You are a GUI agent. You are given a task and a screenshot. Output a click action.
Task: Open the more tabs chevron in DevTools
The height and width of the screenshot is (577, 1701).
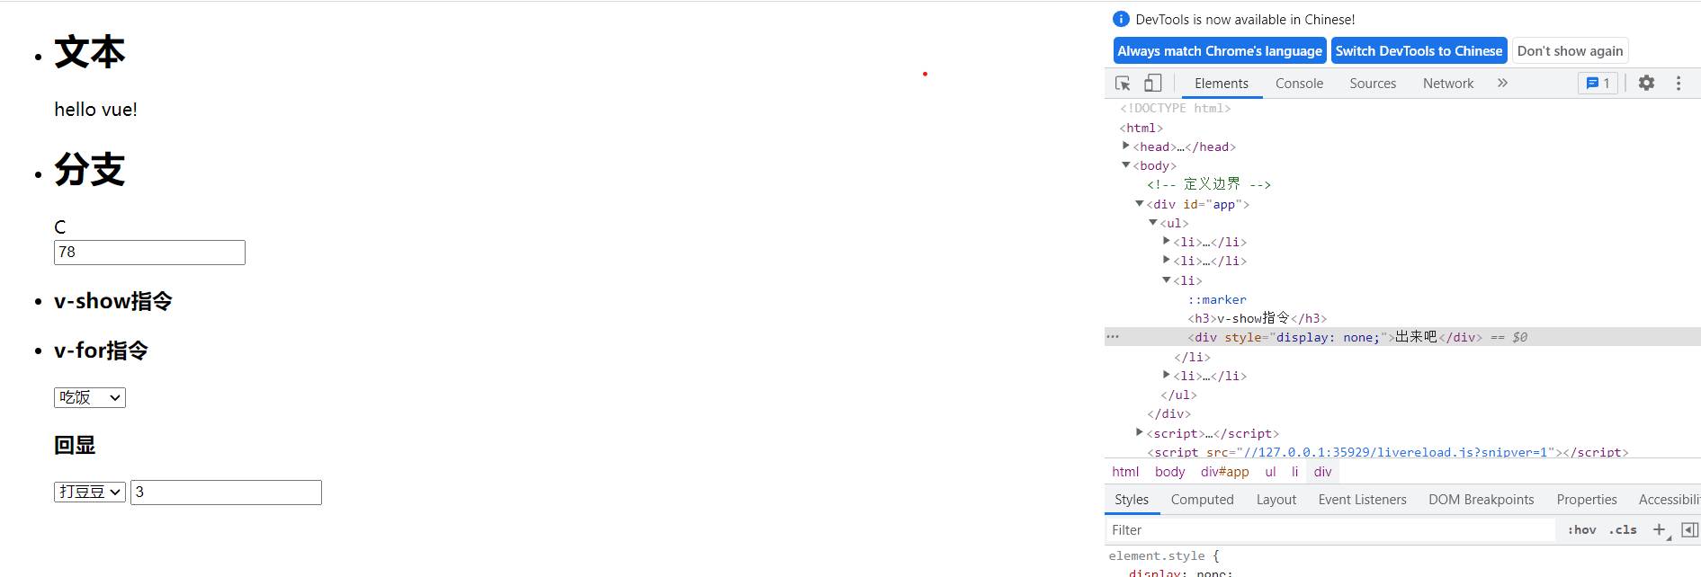coord(1502,83)
